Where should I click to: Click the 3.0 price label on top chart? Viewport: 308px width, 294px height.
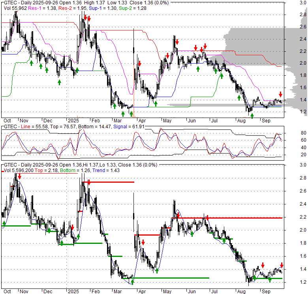tap(303, 2)
